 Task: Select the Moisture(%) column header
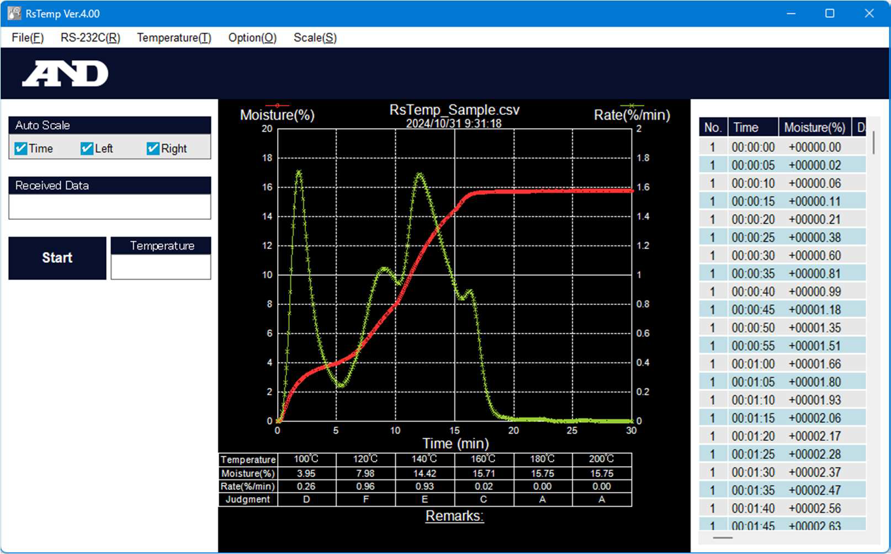814,128
